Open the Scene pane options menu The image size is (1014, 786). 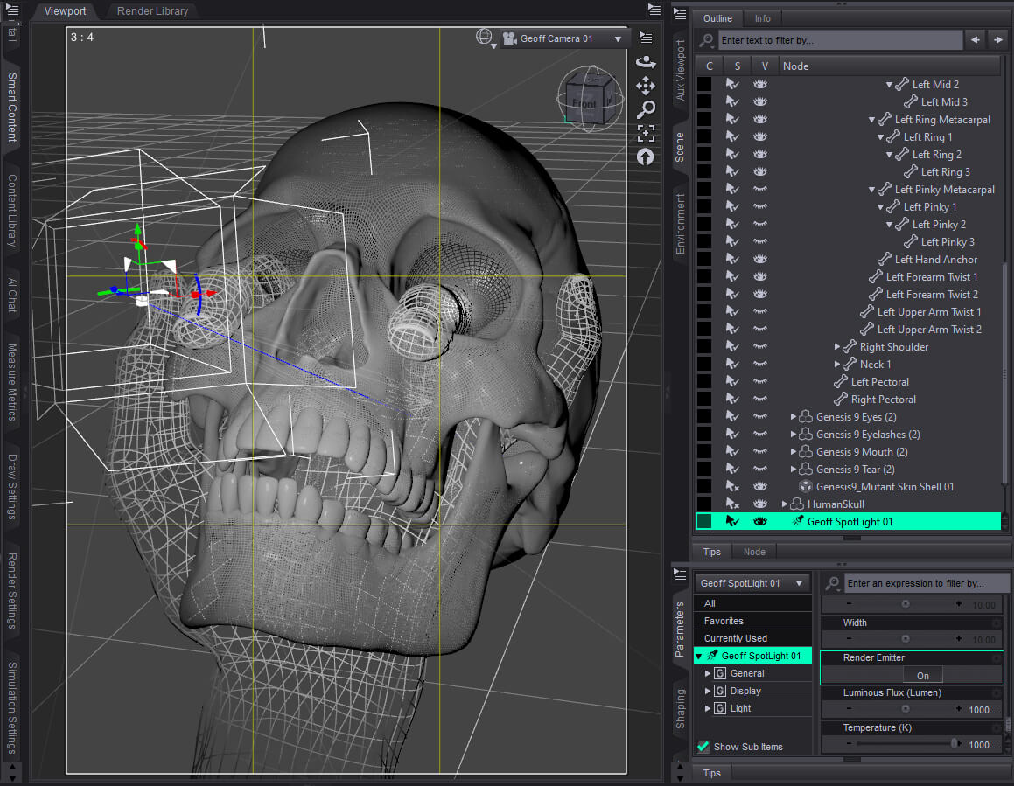coord(680,14)
